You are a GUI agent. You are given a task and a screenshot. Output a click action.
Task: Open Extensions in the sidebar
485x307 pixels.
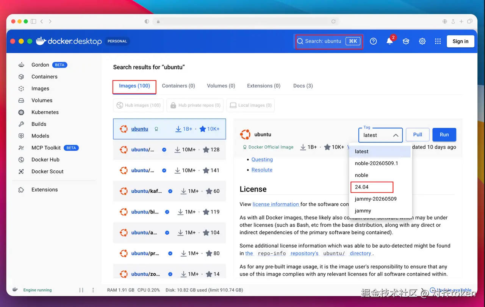click(x=44, y=190)
